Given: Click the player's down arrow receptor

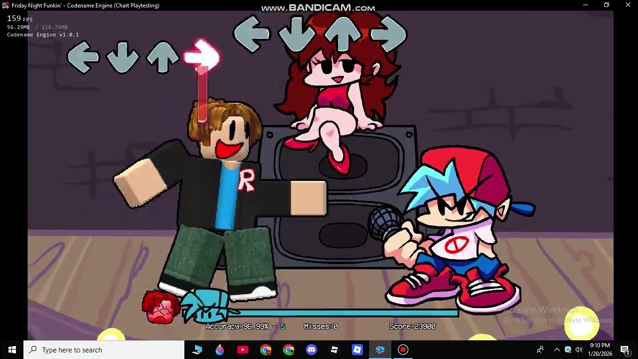Looking at the screenshot, I should [297, 34].
